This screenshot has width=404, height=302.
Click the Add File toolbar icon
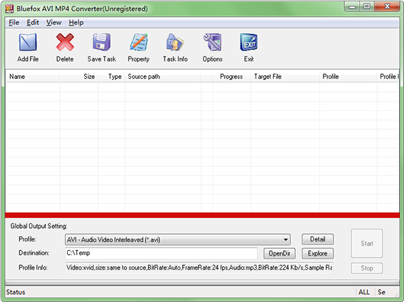[x=28, y=42]
